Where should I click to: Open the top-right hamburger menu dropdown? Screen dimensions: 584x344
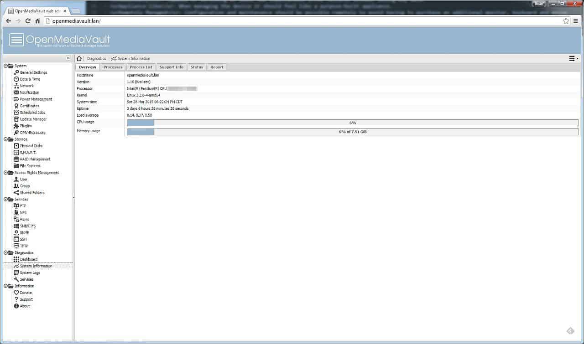(574, 58)
